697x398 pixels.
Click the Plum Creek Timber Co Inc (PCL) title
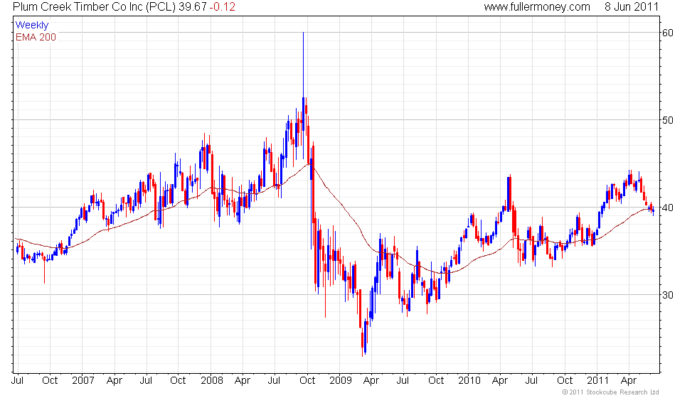(x=94, y=6)
